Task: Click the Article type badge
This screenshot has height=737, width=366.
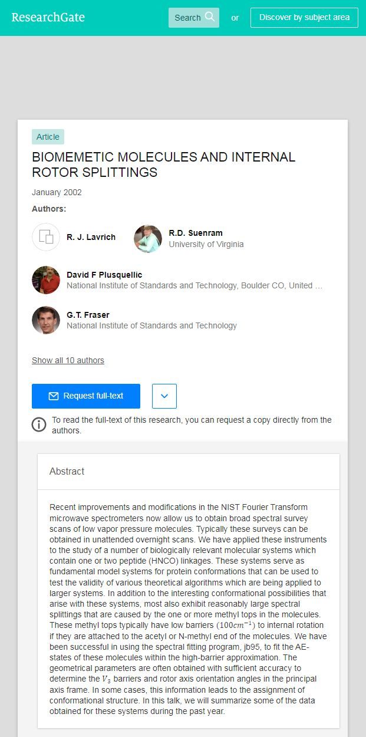Action: tap(48, 137)
